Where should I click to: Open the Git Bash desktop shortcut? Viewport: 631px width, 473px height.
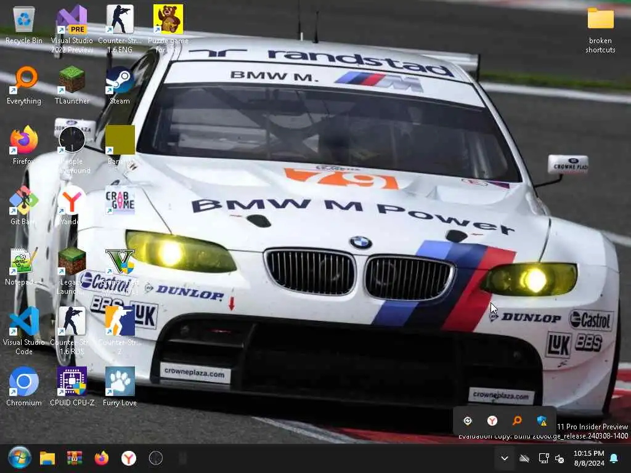(x=24, y=205)
